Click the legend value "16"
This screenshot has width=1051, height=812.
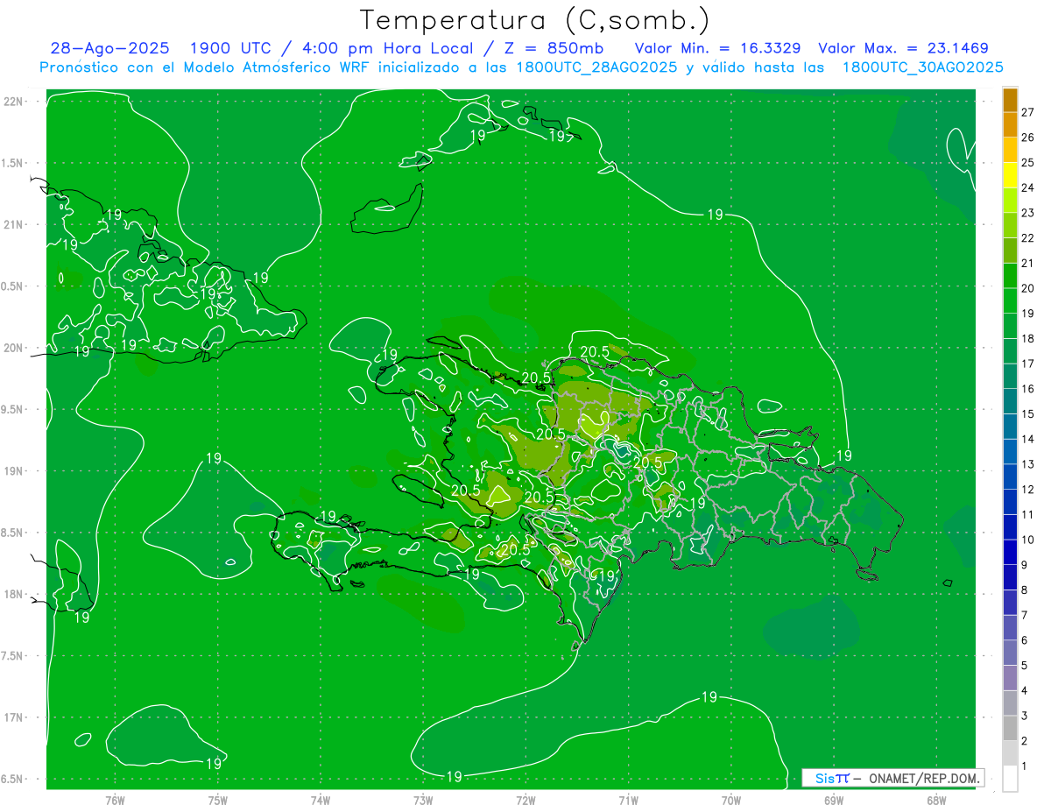pos(1027,389)
